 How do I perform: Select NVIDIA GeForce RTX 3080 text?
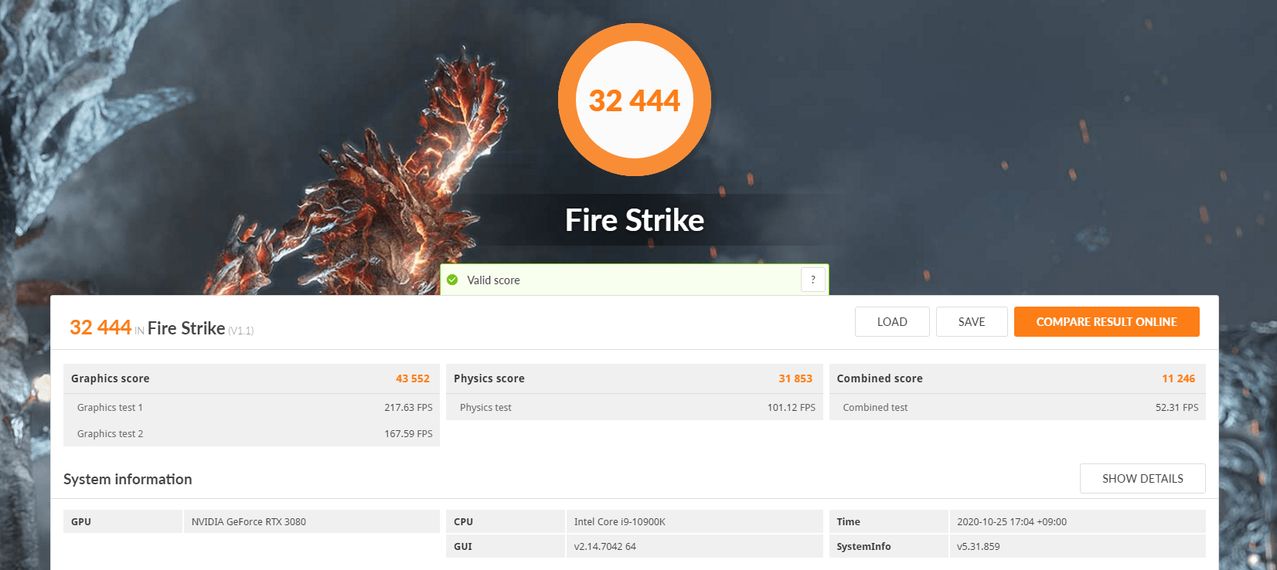249,521
